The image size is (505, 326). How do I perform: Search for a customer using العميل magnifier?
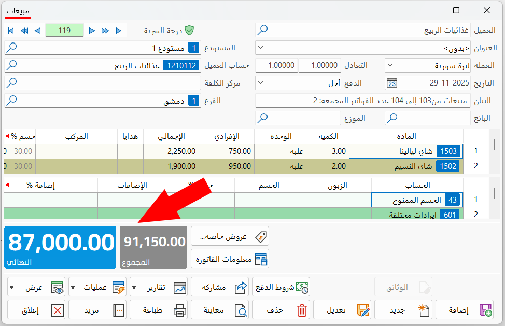click(263, 30)
